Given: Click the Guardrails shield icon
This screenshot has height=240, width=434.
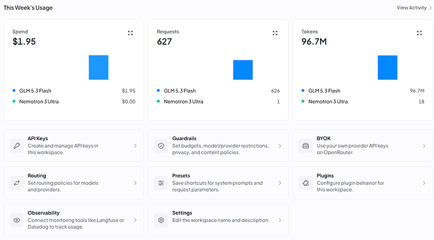Looking at the screenshot, I should (161, 146).
